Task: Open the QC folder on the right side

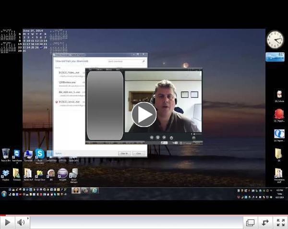Action: (278, 155)
